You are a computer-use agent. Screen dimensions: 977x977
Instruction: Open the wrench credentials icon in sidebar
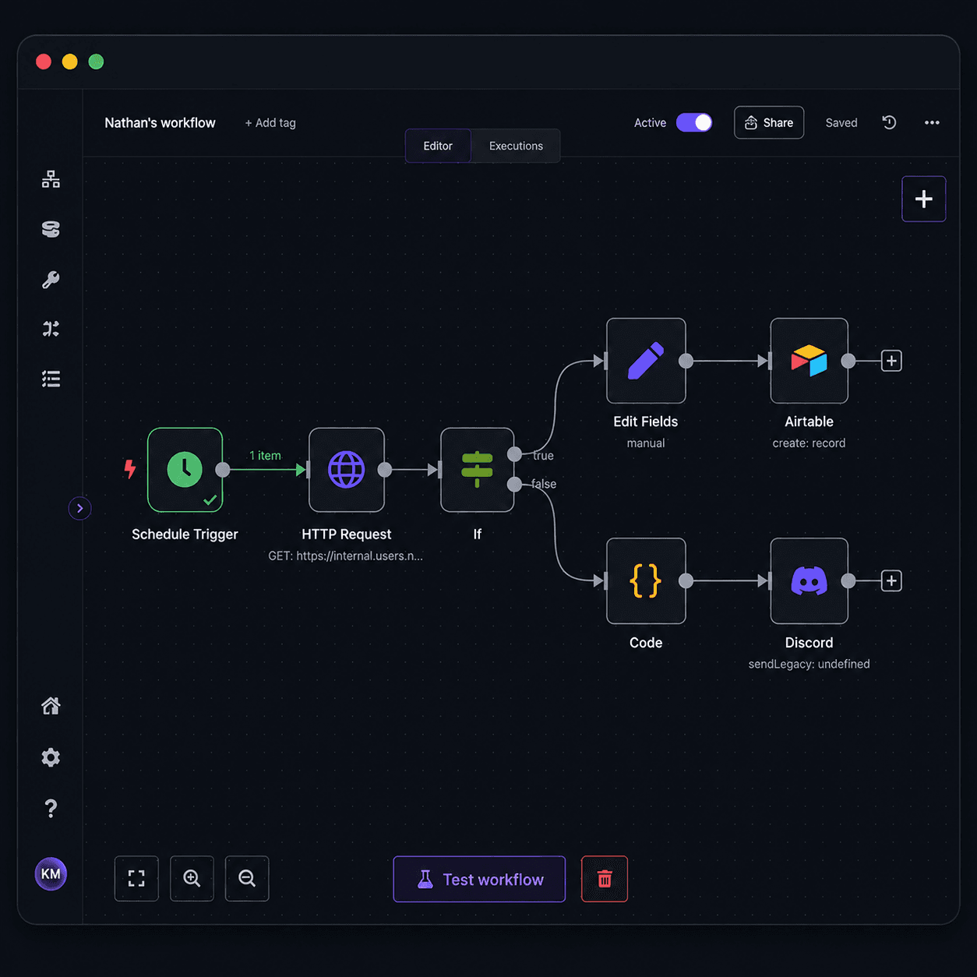(51, 280)
